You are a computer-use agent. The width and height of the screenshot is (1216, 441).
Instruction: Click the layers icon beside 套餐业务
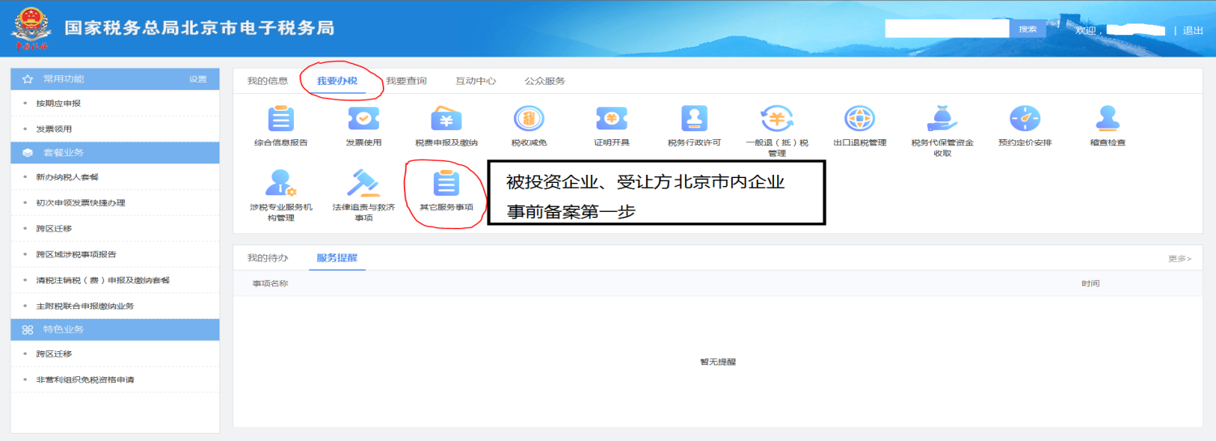[x=28, y=153]
